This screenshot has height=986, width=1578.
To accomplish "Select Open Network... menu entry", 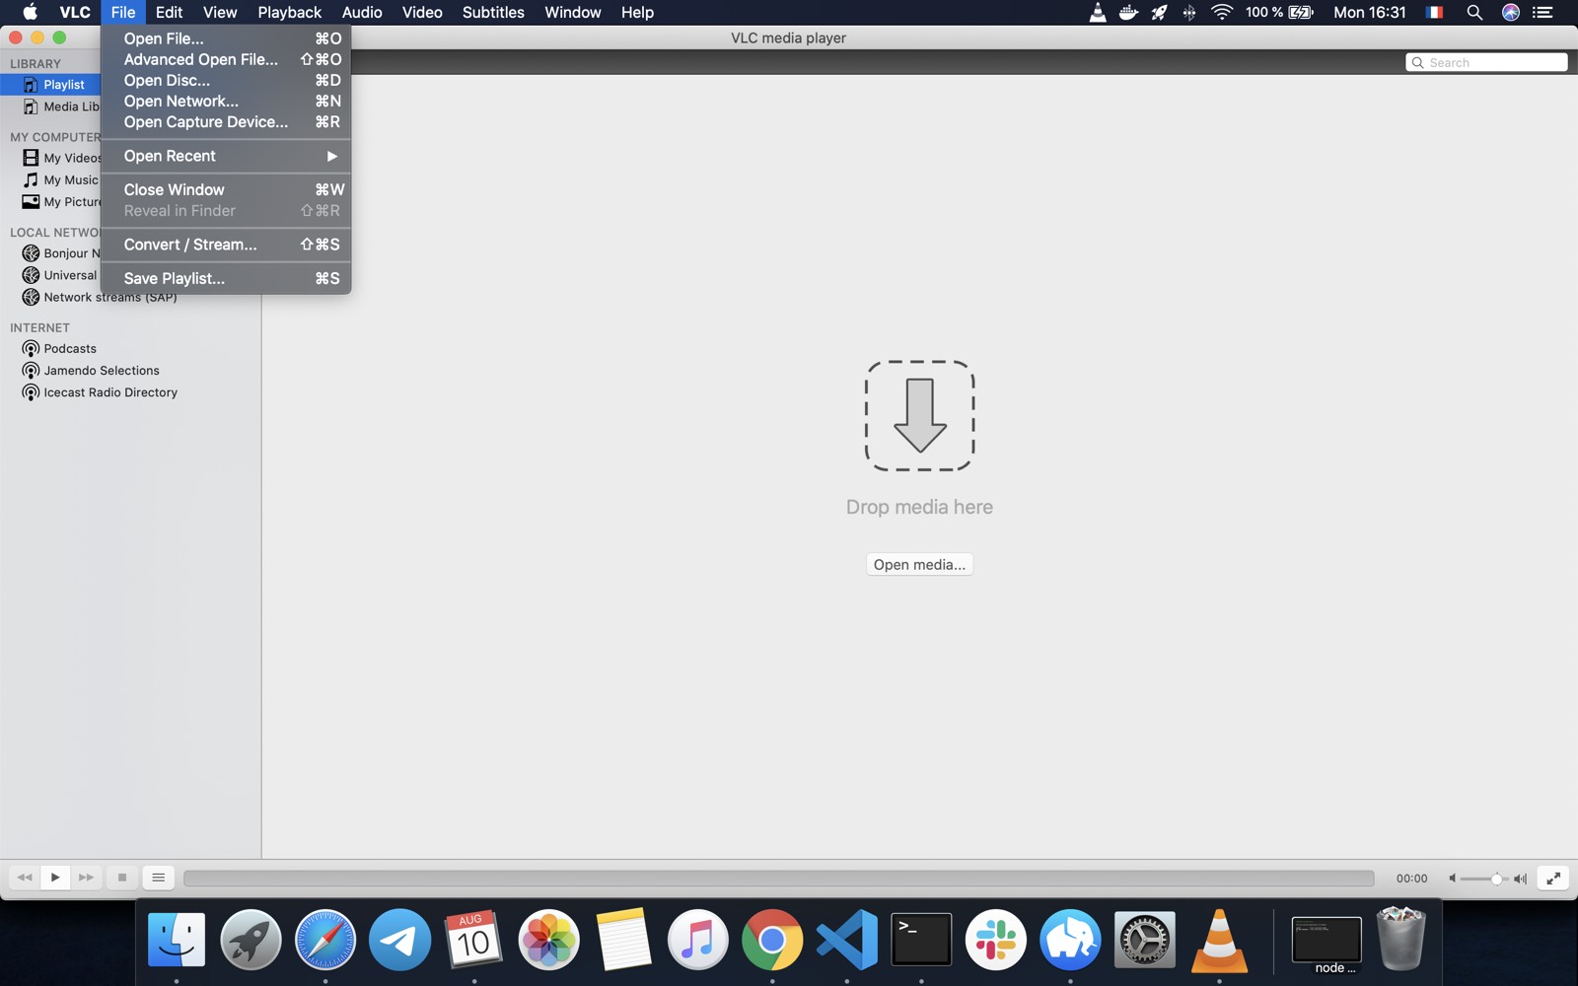I will pos(181,102).
